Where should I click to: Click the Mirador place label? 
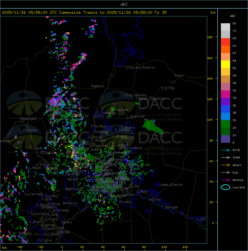(126, 202)
